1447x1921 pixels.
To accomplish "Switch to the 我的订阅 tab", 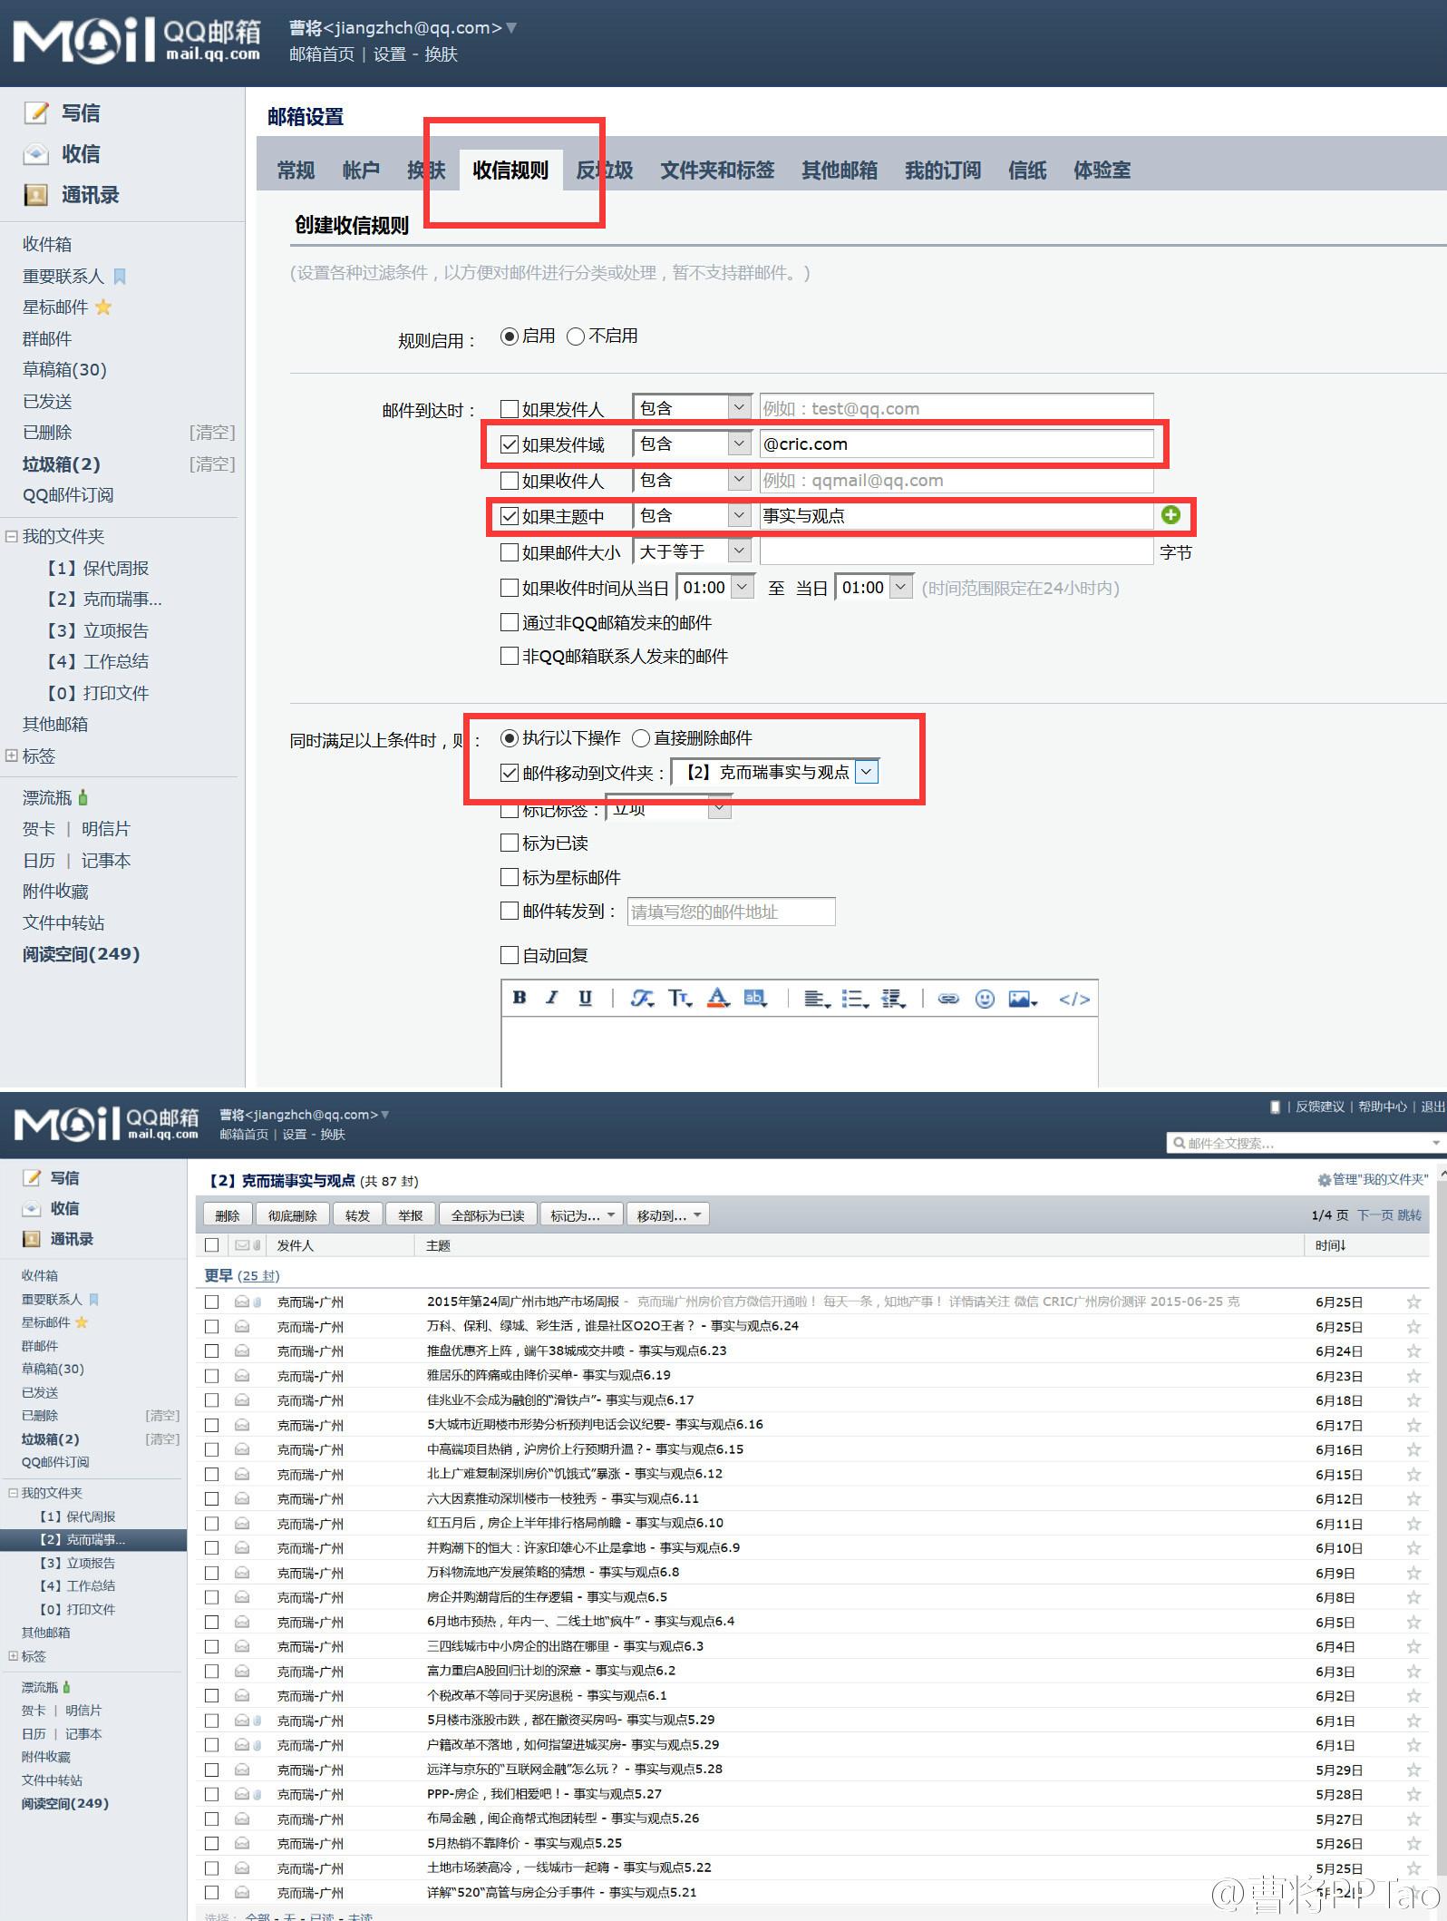I will pos(943,171).
